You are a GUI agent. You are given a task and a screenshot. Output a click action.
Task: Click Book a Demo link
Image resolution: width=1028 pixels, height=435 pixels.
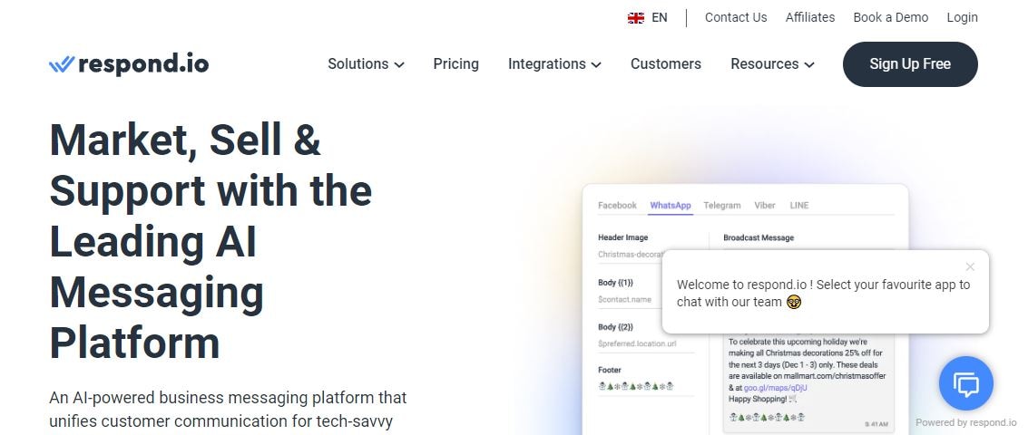[890, 18]
